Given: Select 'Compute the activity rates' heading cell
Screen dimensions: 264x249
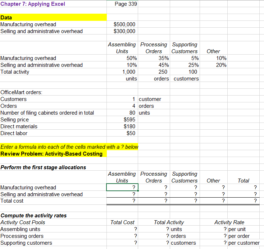Looking at the screenshot, I should [x=53, y=216].
